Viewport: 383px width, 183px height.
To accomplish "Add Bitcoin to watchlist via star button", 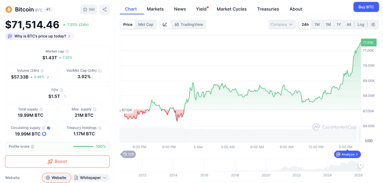I will (x=89, y=9).
